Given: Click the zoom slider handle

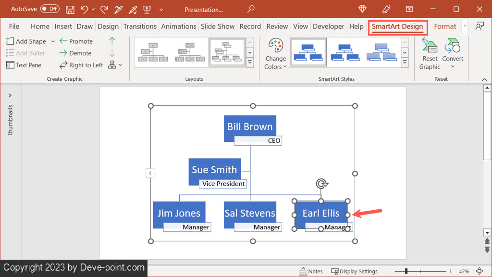Looking at the screenshot, I should pyautogui.click(x=406, y=271).
